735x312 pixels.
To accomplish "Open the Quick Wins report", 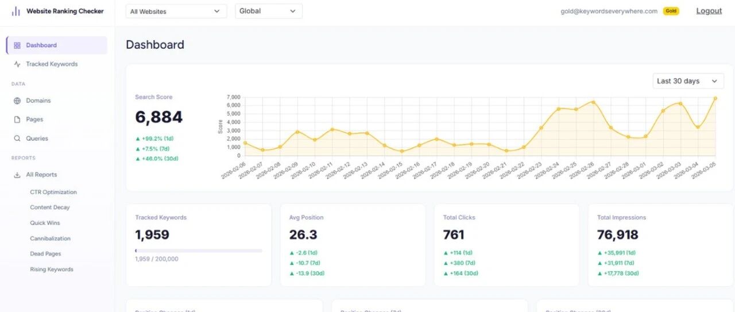I will coord(45,223).
